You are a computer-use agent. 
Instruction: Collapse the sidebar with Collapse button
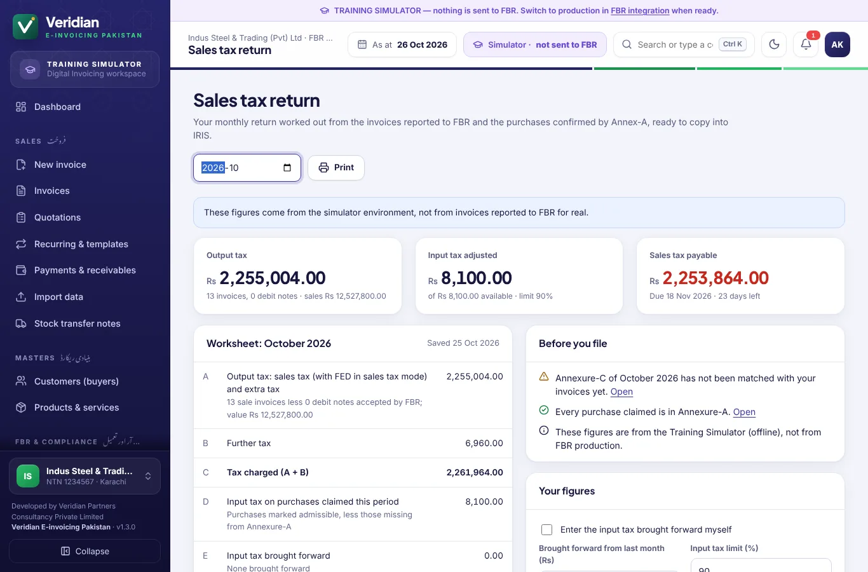click(x=85, y=551)
